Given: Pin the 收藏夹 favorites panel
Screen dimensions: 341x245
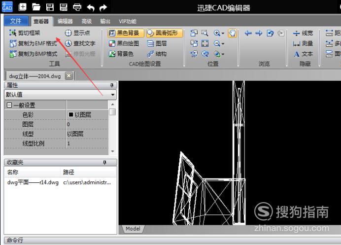Looking at the screenshot, I should pyautogui.click(x=104, y=162).
